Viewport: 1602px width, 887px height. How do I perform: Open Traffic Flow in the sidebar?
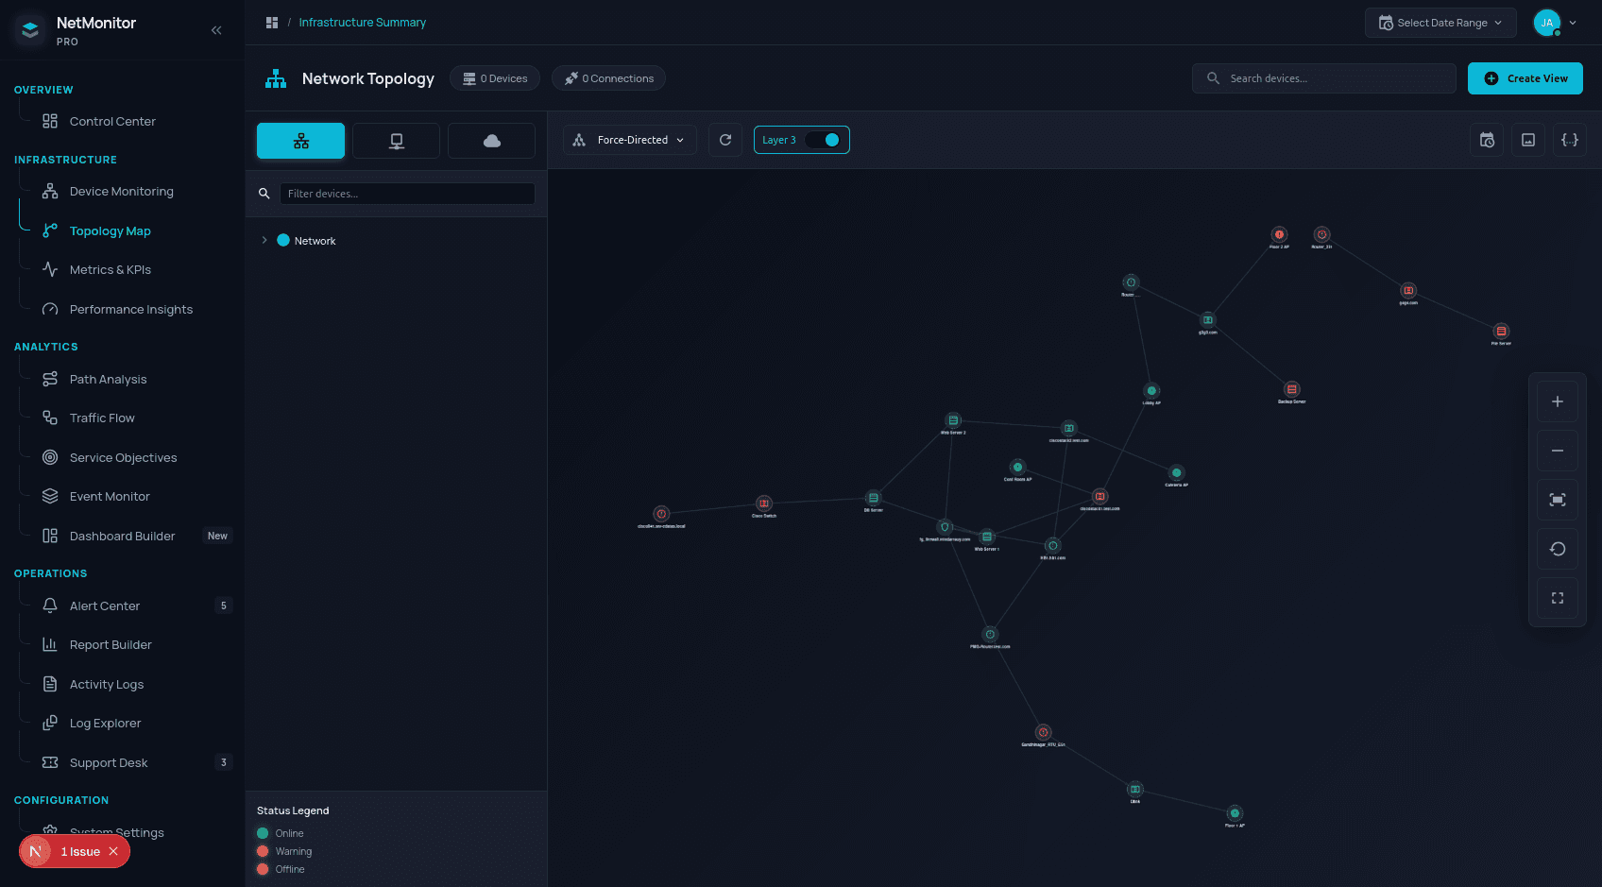tap(102, 418)
